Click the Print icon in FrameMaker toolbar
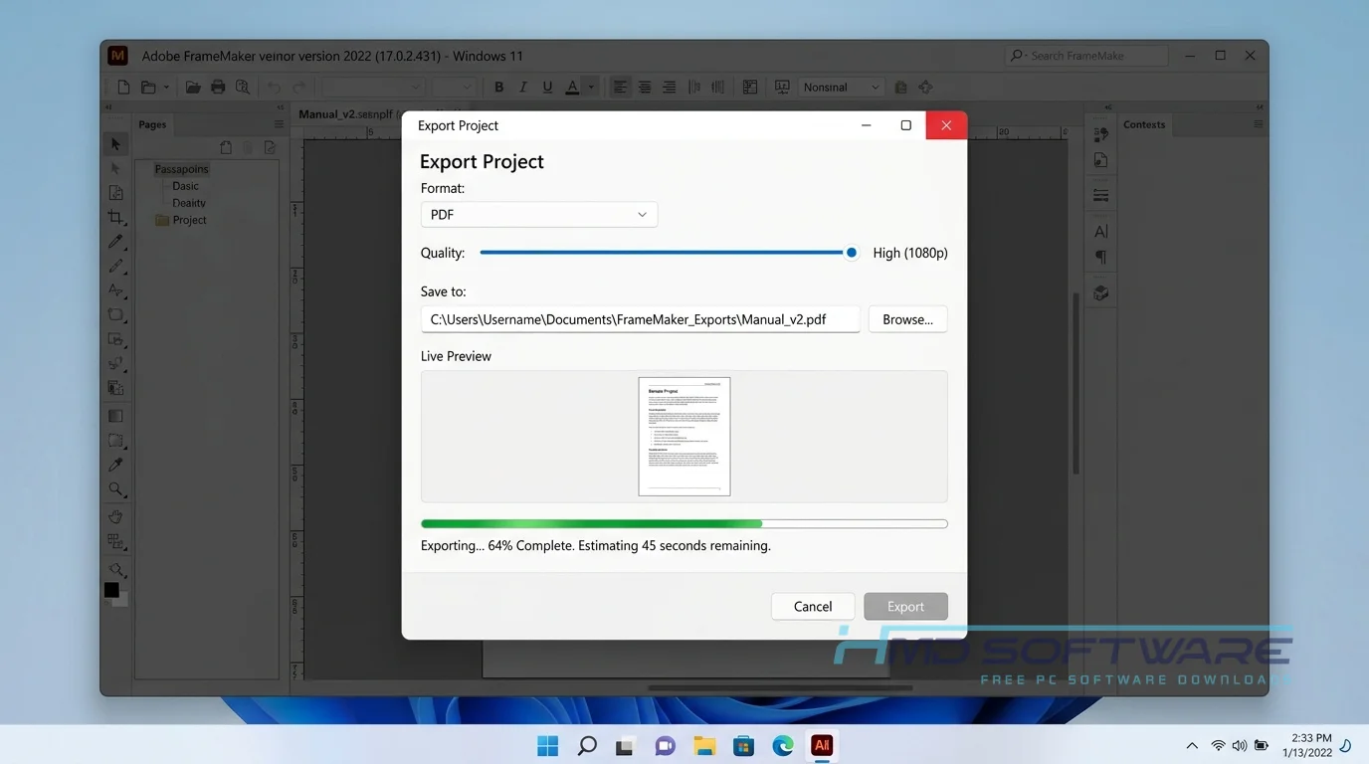 click(x=219, y=88)
